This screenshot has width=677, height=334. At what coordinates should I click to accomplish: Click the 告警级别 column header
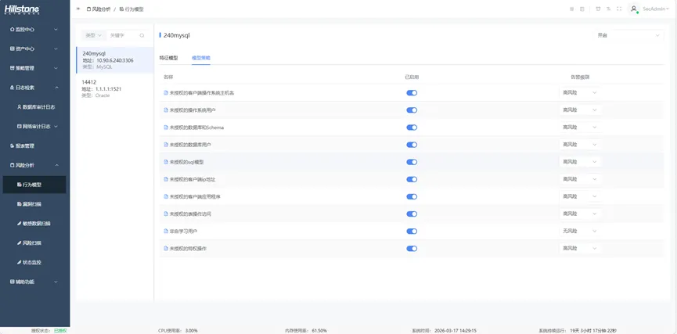pos(580,77)
